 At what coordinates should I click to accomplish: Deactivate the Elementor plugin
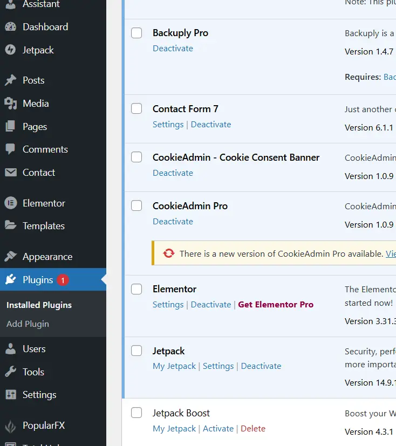tap(211, 304)
